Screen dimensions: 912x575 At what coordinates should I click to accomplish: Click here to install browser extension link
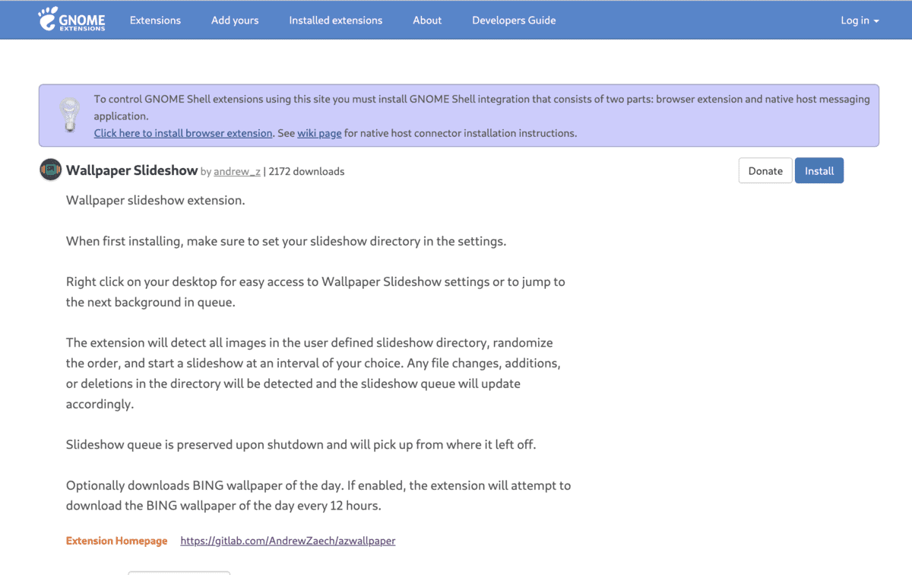click(183, 133)
